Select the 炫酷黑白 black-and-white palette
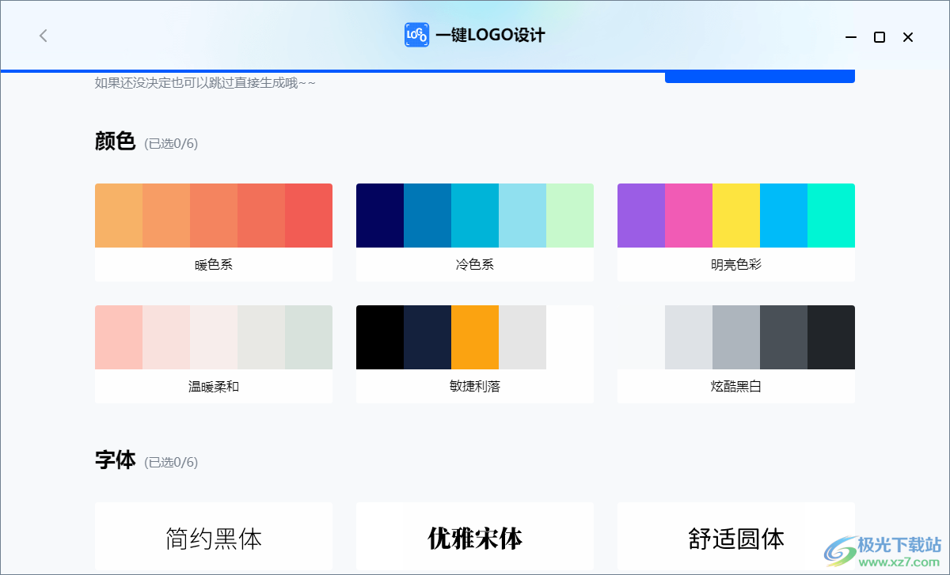The height and width of the screenshot is (575, 950). (735, 354)
